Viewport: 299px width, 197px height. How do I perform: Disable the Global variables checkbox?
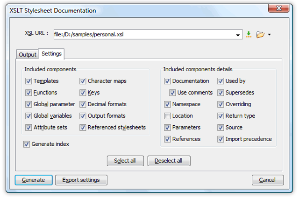[28, 116]
